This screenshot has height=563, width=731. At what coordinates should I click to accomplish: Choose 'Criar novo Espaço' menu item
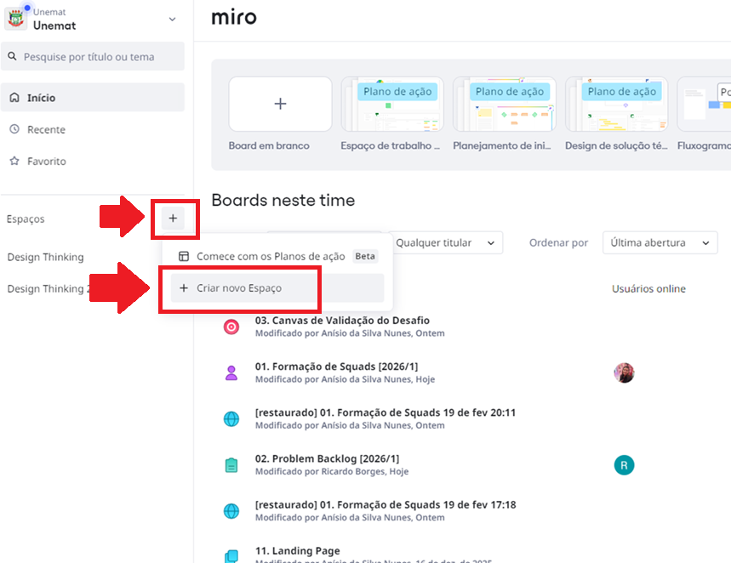click(277, 288)
